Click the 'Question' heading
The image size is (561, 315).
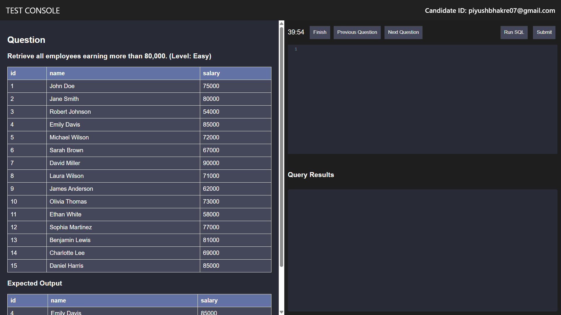(x=26, y=40)
